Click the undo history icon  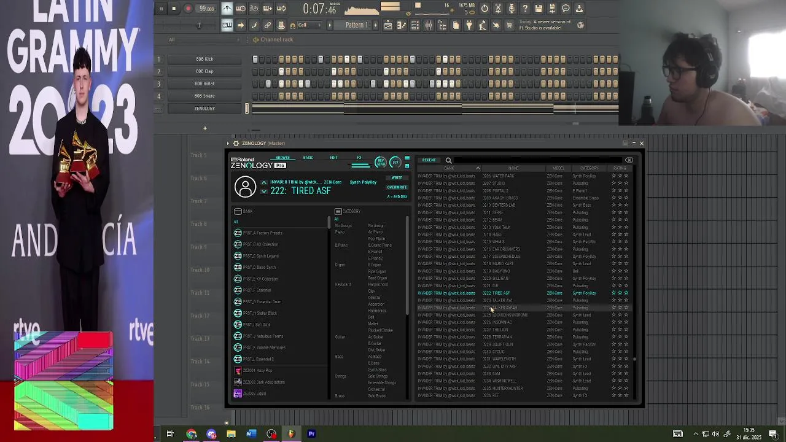point(484,9)
